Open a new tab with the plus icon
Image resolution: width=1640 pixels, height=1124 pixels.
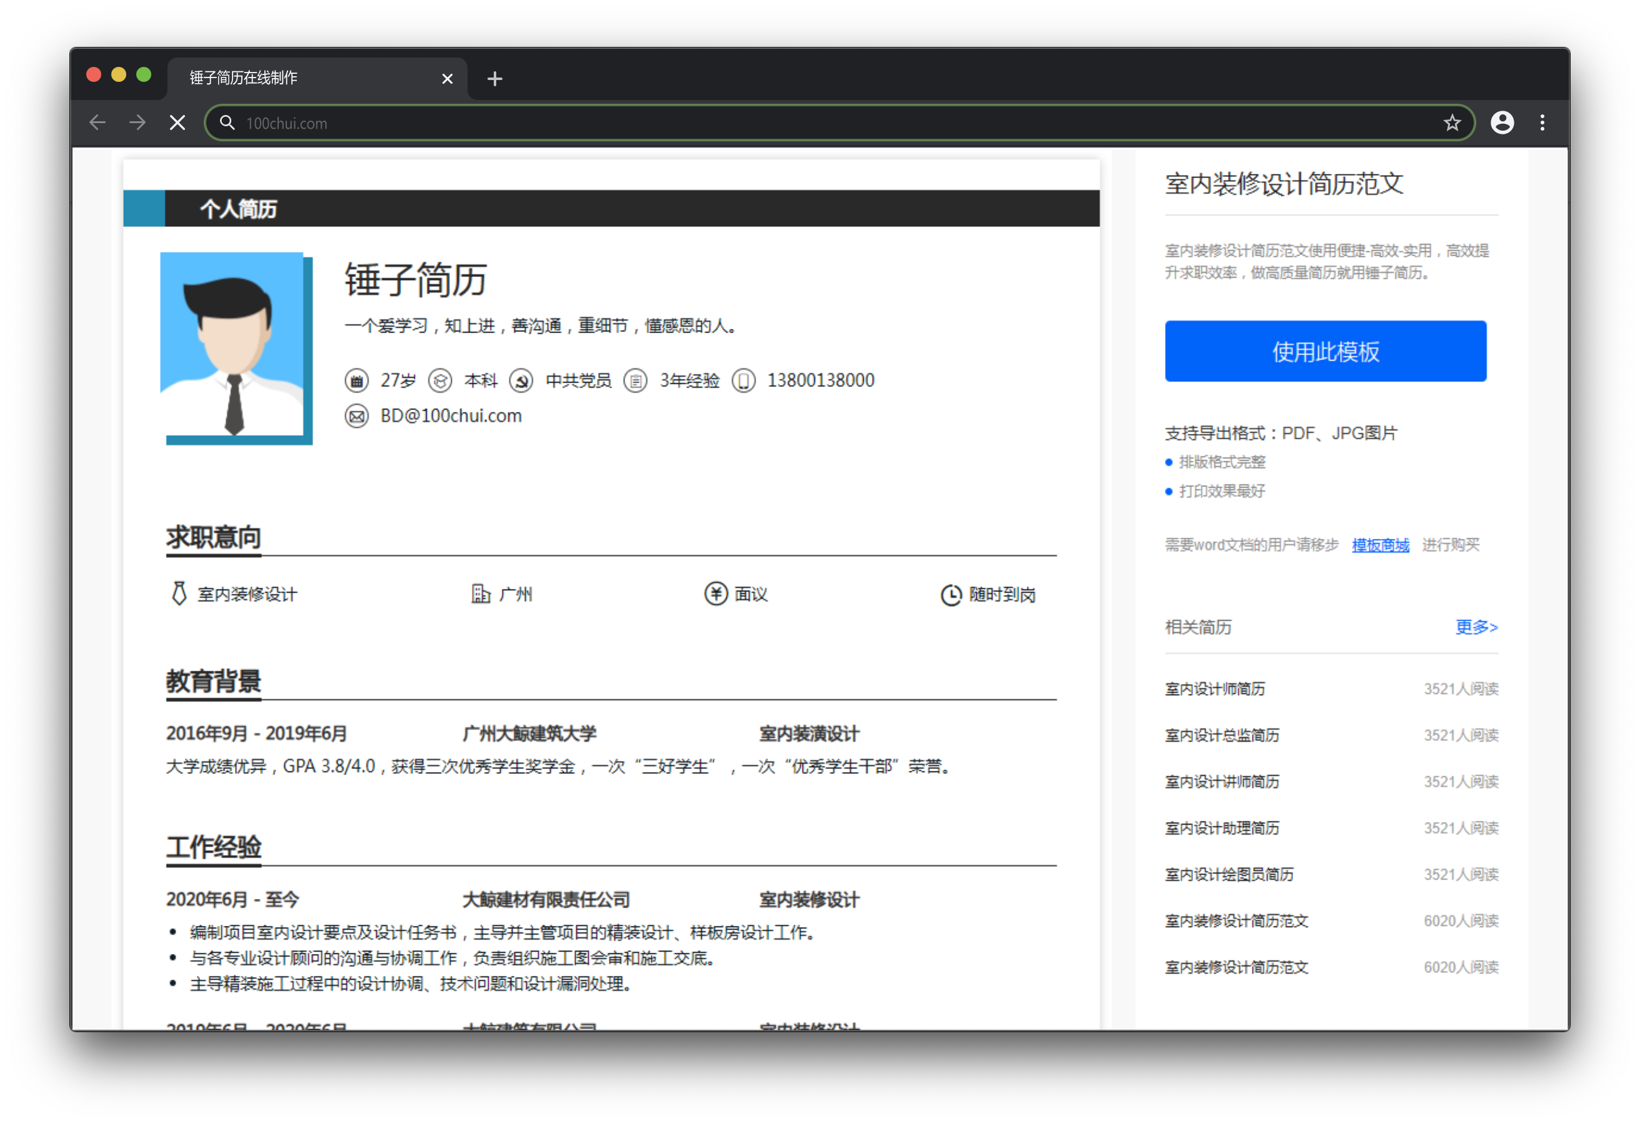coord(494,78)
